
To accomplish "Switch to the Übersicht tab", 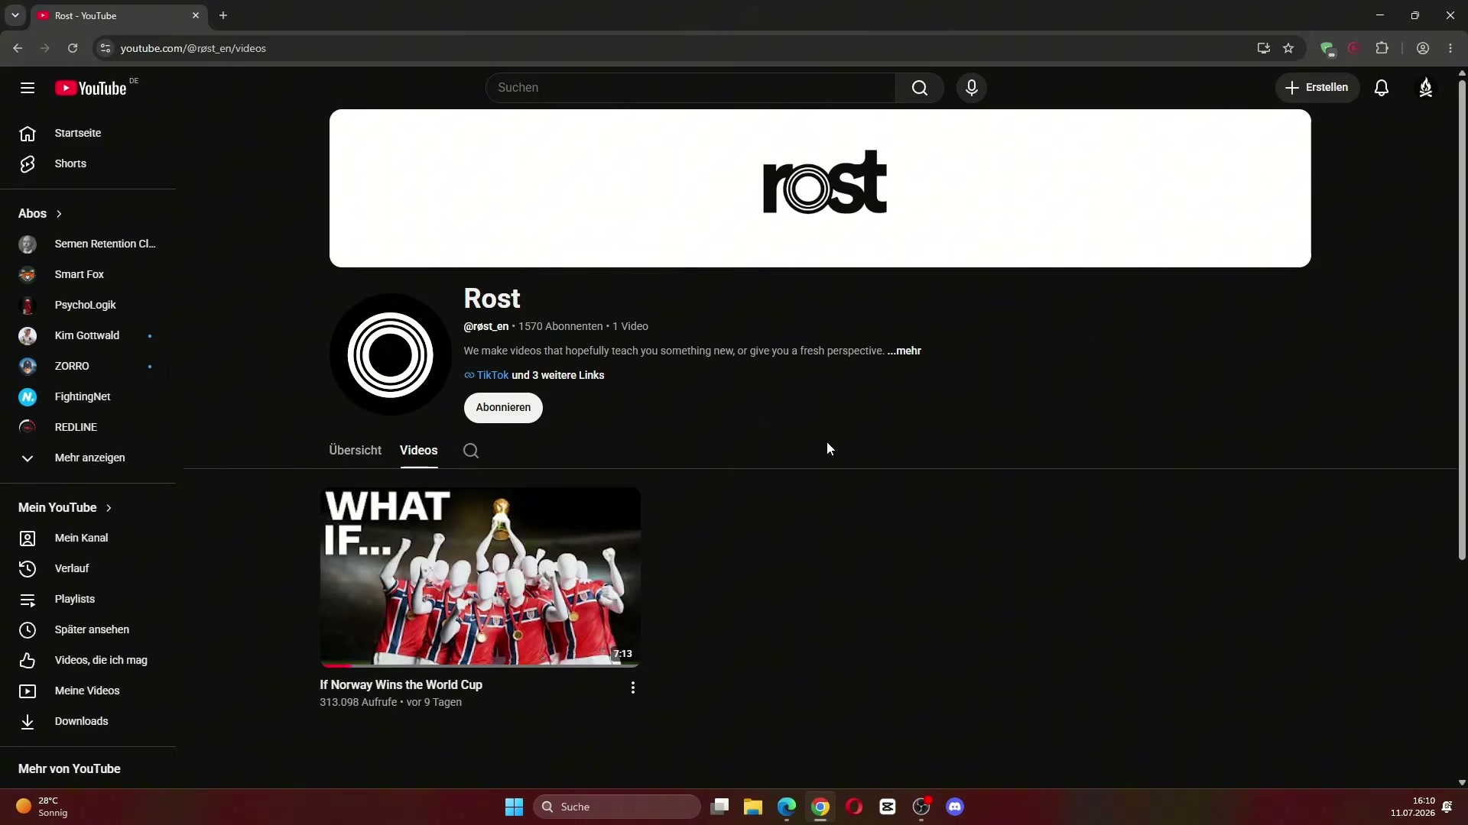I will point(355,451).
